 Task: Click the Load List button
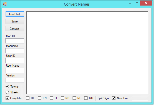15,14
